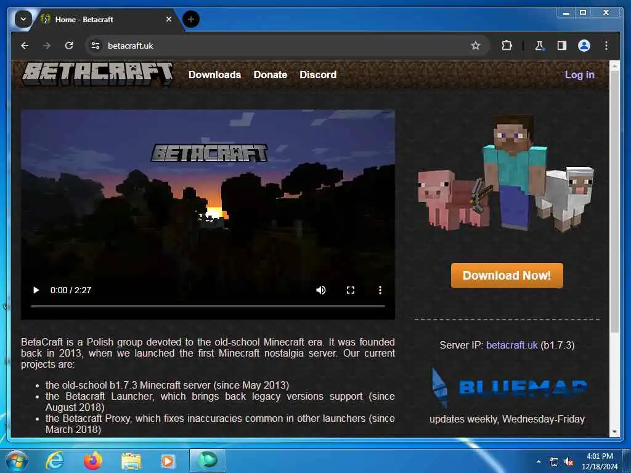Open the Extensions puzzle icon
This screenshot has height=473, width=631.
(507, 46)
